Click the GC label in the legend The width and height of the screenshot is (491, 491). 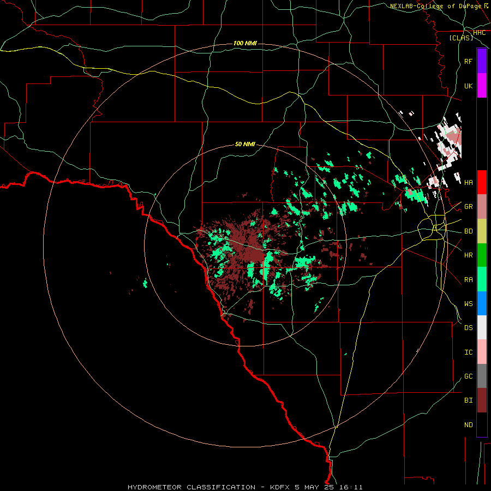[x=468, y=376]
